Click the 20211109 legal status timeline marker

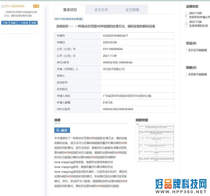pyautogui.click(x=186, y=15)
